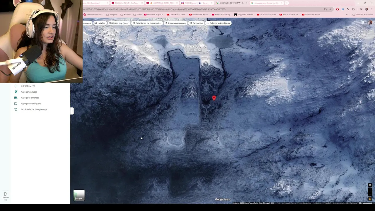Open How to build an Un... bookmark
The height and width of the screenshot is (211, 375).
[x=289, y=15]
